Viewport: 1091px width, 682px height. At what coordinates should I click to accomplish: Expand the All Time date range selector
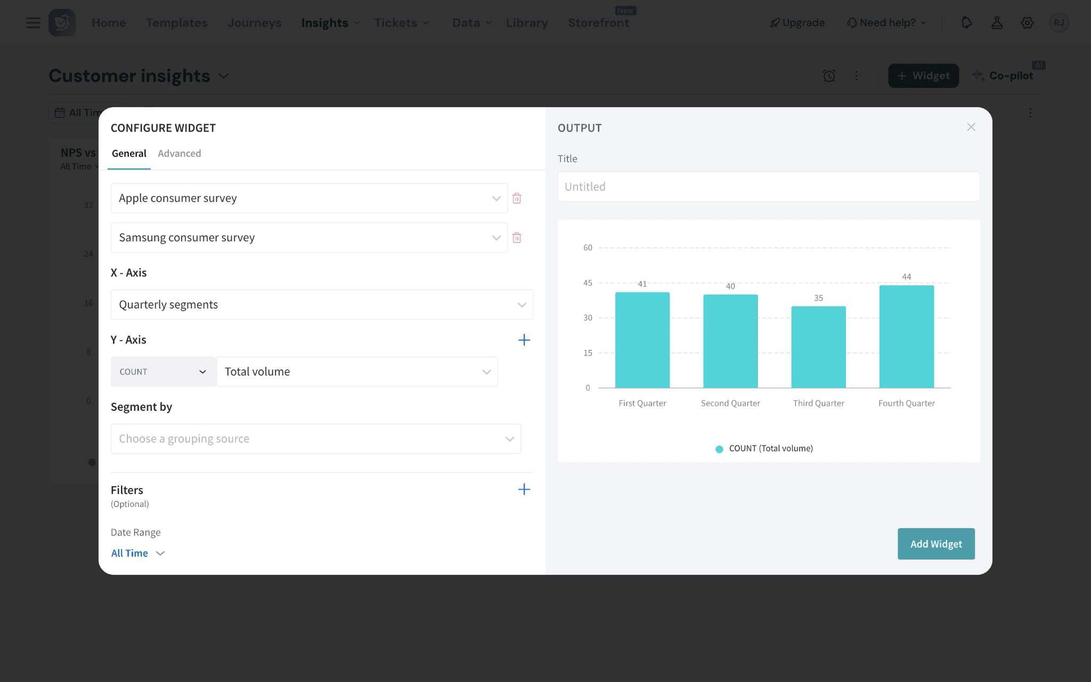pos(138,553)
